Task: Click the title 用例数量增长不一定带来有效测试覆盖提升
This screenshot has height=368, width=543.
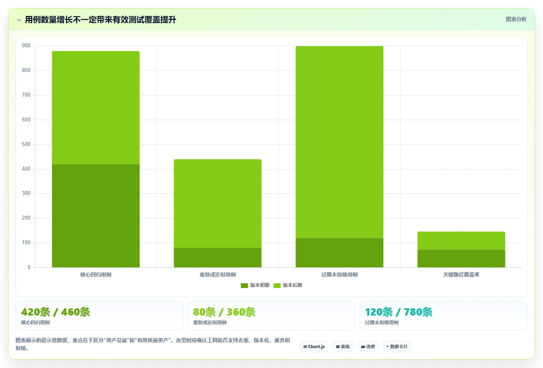Action: (x=100, y=19)
